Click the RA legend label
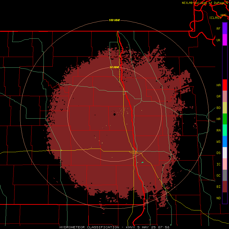 (x=218, y=131)
